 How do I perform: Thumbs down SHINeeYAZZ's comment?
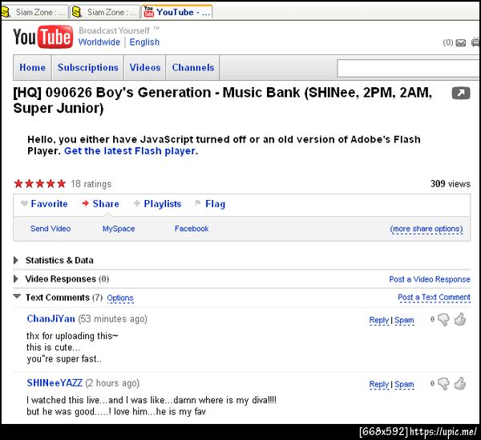tap(443, 384)
